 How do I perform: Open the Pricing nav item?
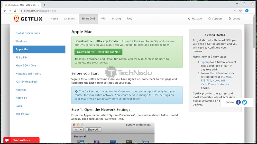[x=116, y=19]
